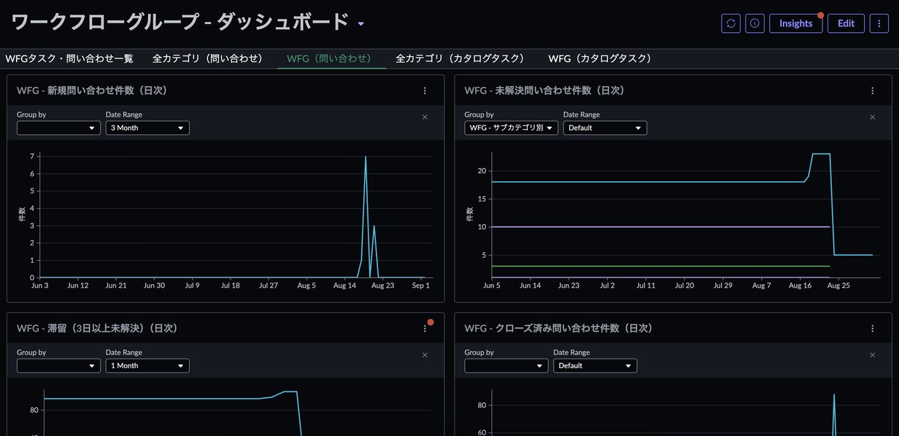This screenshot has width=899, height=436.
Task: Open options menu of 滞留（3日以上未解決）widget
Action: coord(425,329)
